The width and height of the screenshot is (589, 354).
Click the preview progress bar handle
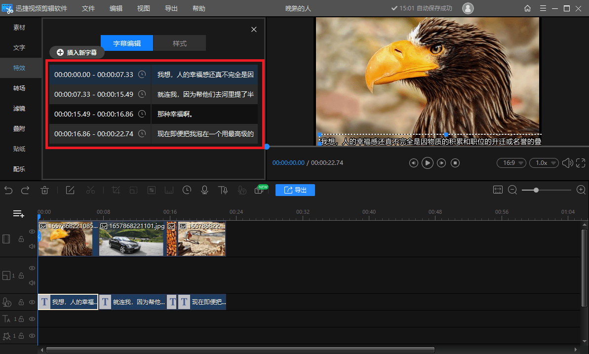267,147
